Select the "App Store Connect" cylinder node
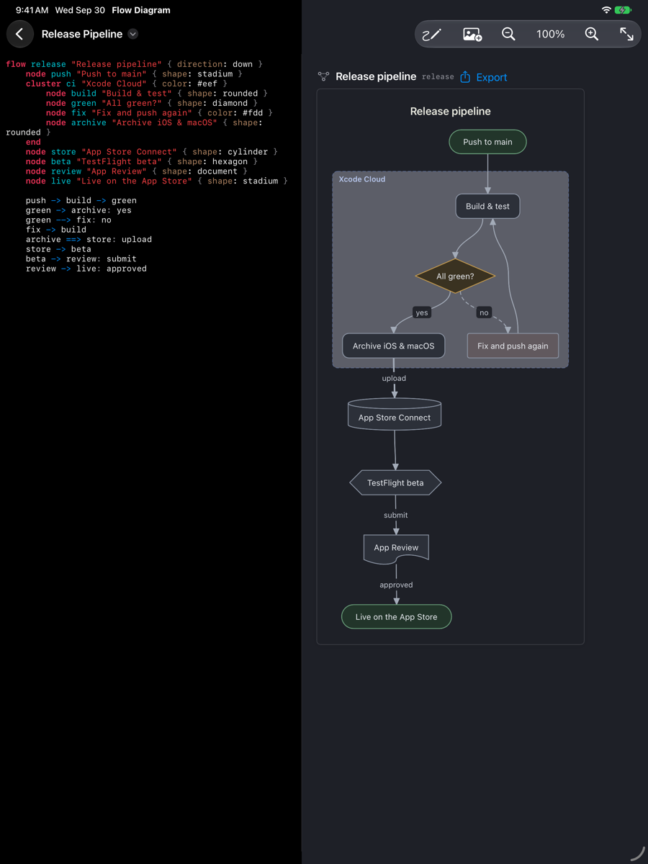Image resolution: width=648 pixels, height=864 pixels. [x=395, y=414]
